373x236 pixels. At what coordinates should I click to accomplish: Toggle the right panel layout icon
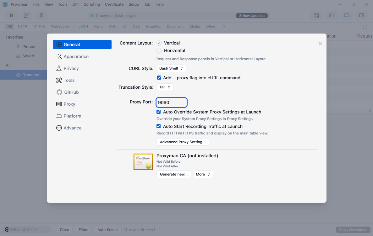tap(362, 15)
